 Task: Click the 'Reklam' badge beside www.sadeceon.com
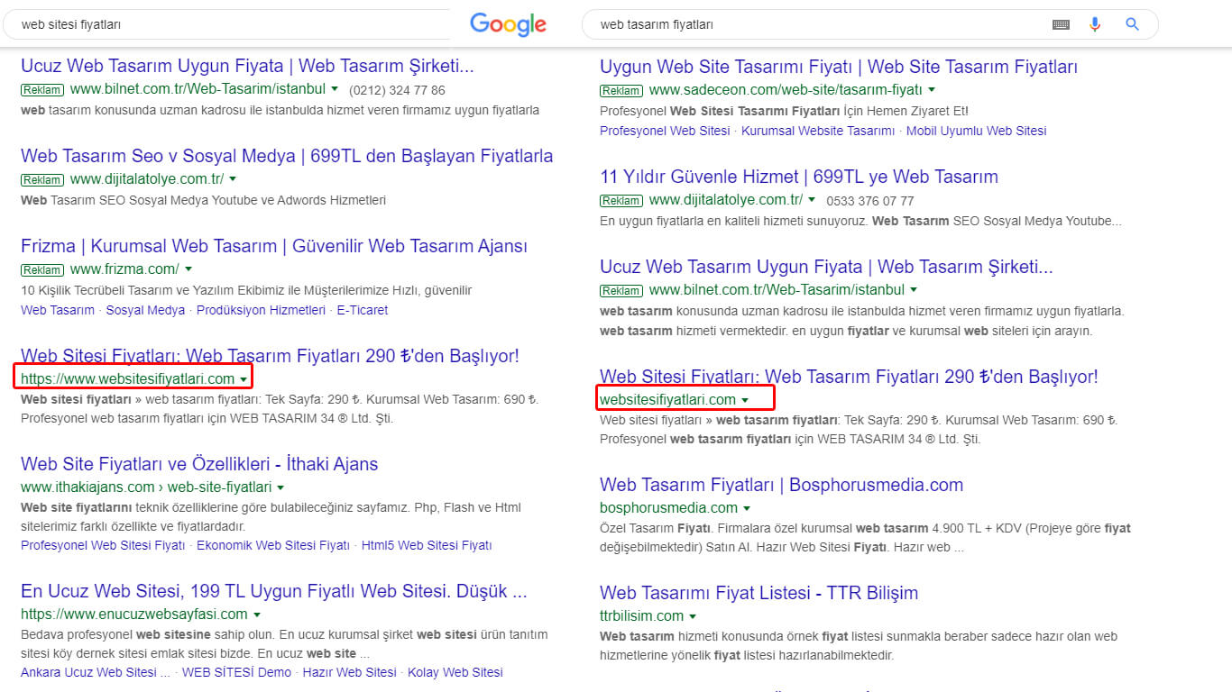click(x=621, y=90)
